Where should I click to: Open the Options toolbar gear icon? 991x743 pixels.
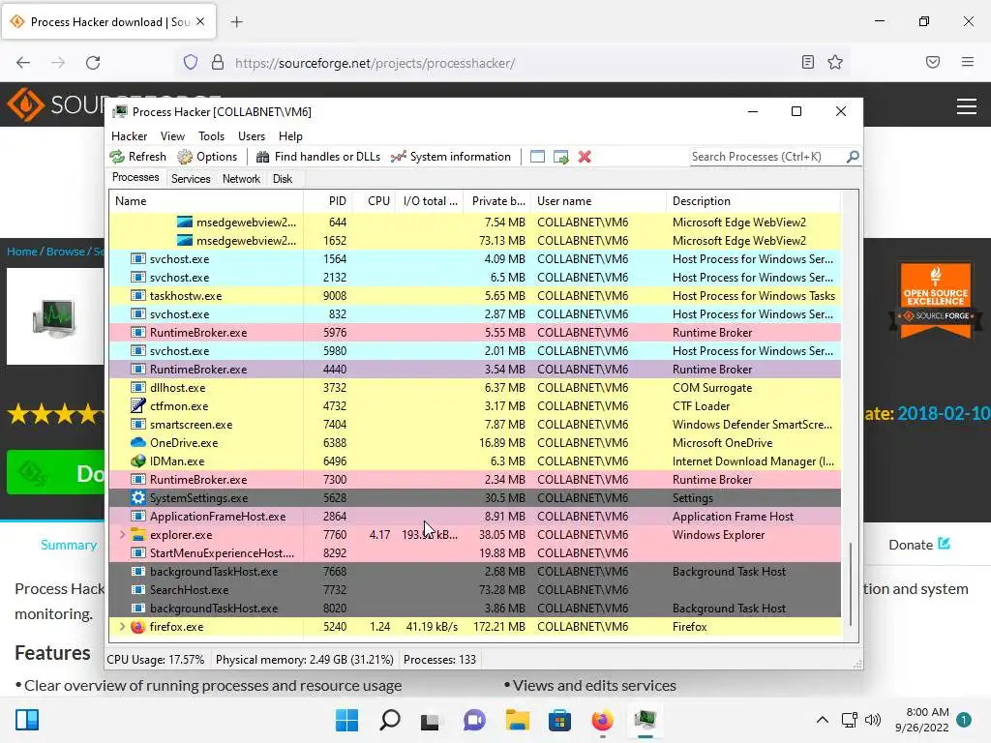185,157
